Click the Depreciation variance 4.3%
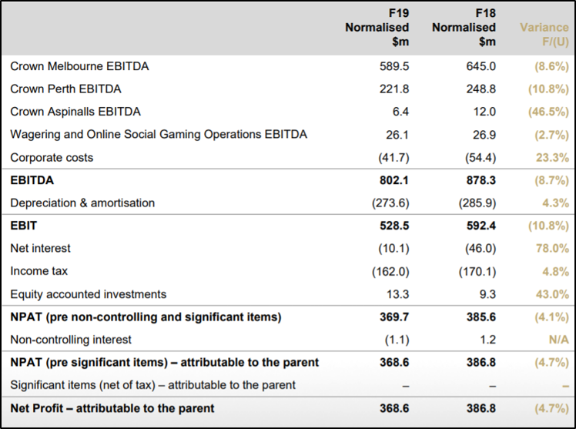Screen dimensions: 576x429 (x=555, y=203)
